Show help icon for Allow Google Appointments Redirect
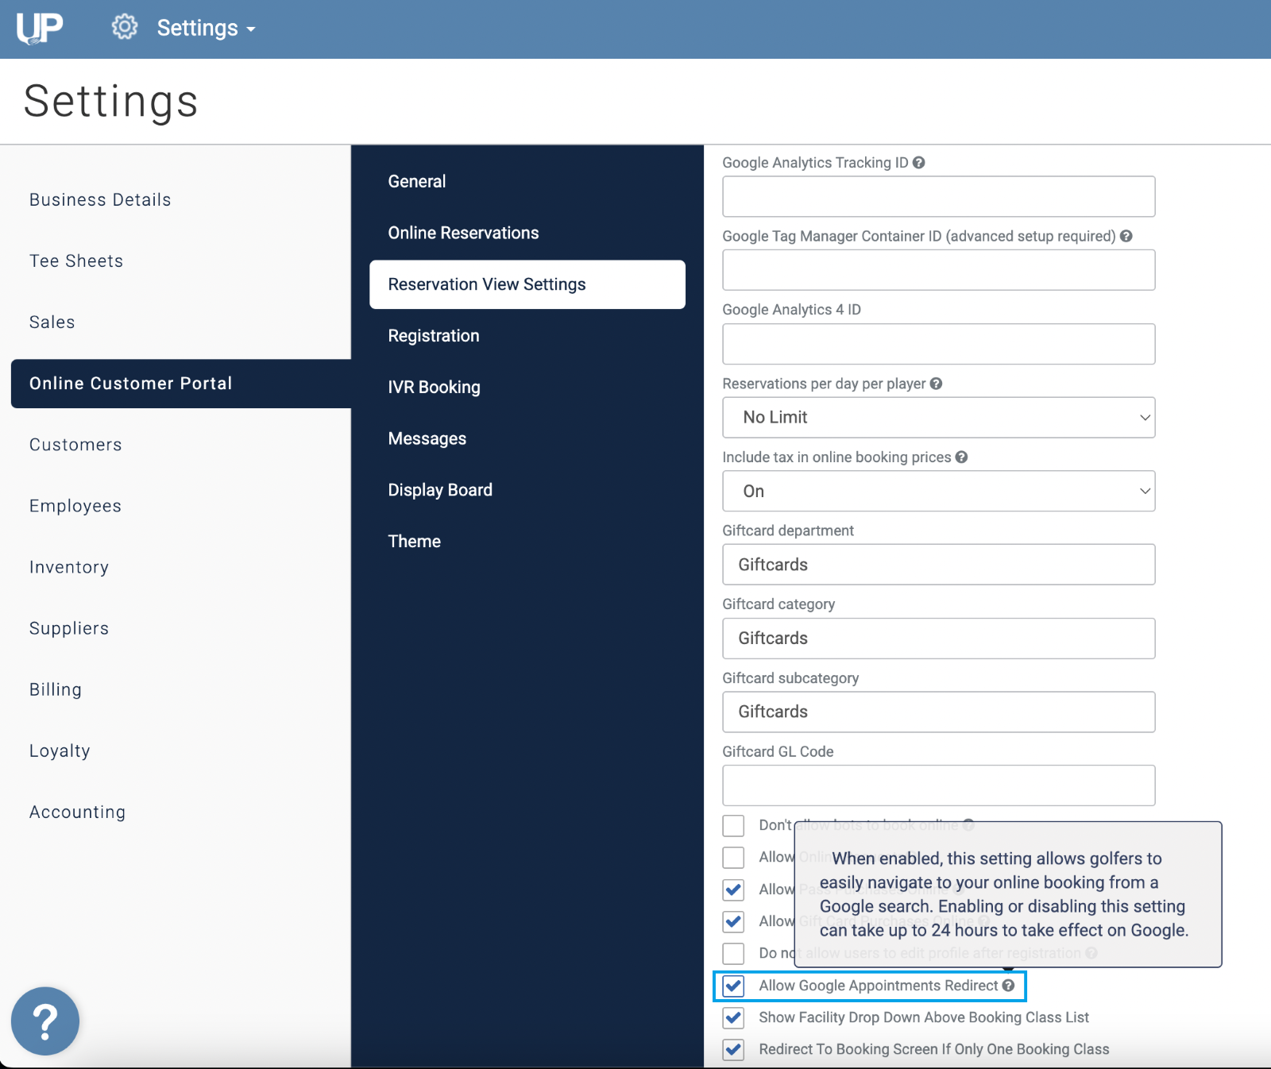 (1009, 986)
